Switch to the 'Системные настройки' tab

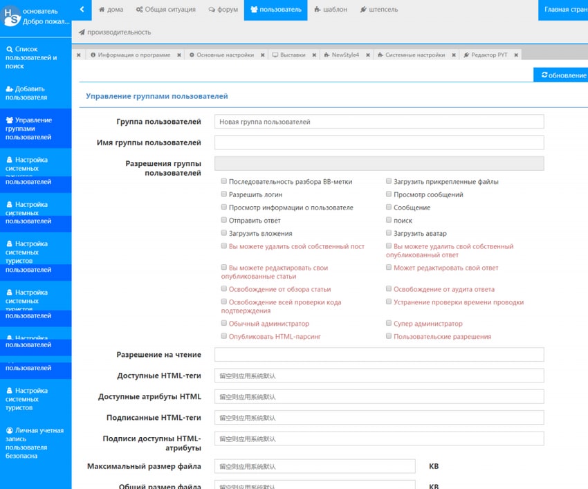point(412,55)
